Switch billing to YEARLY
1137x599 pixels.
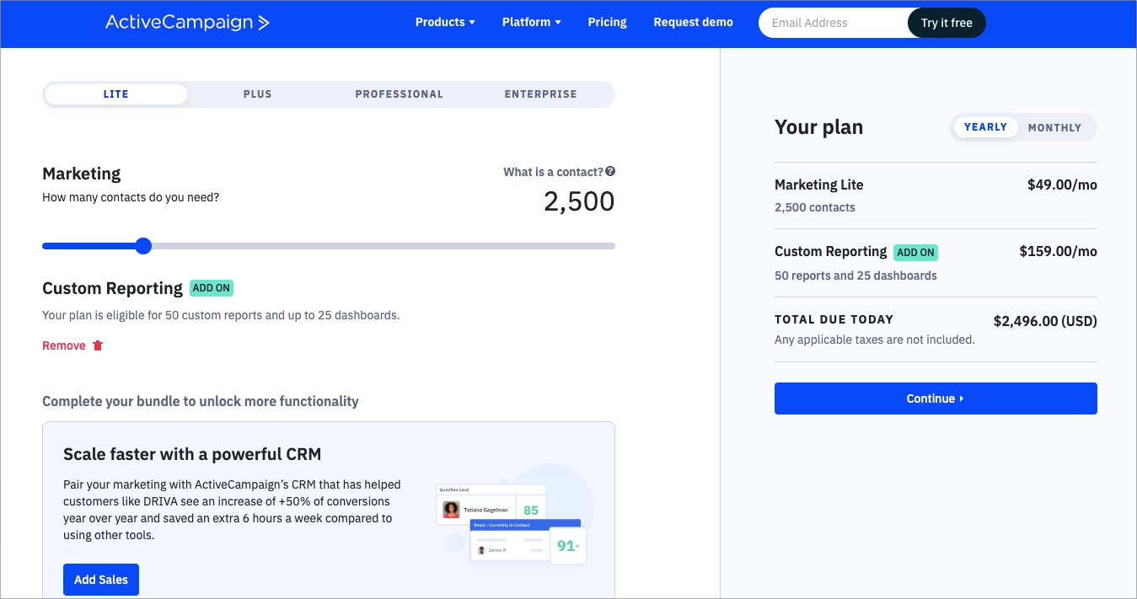tap(985, 127)
